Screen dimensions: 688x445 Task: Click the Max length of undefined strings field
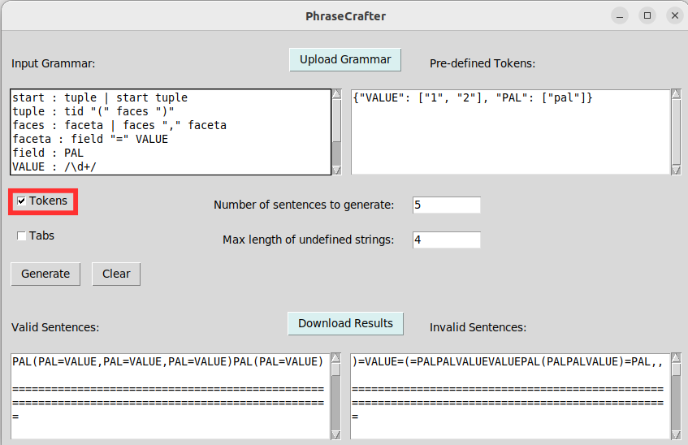point(446,240)
